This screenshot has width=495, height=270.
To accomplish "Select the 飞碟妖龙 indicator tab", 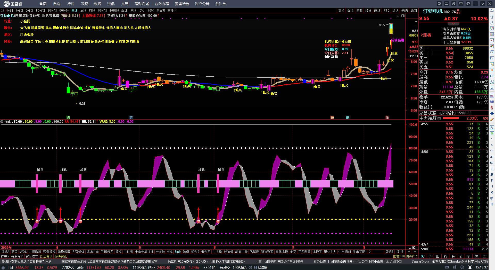I will pos(107,252).
